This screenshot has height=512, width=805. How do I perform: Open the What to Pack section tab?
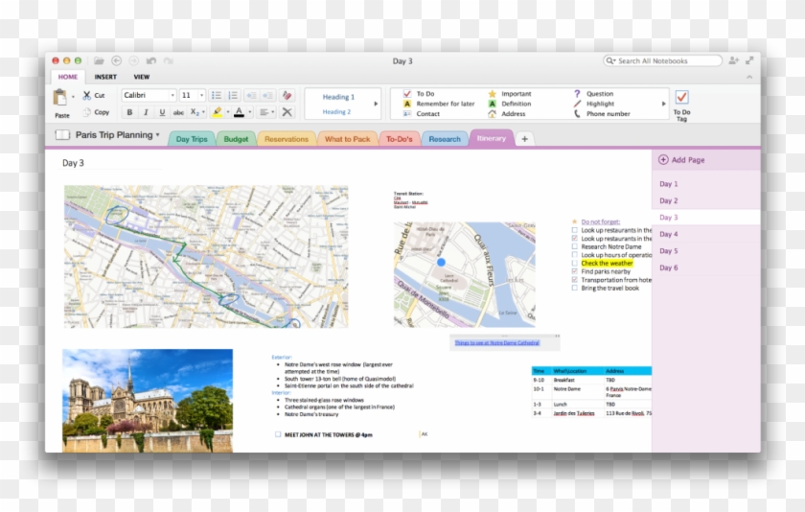[x=347, y=139]
